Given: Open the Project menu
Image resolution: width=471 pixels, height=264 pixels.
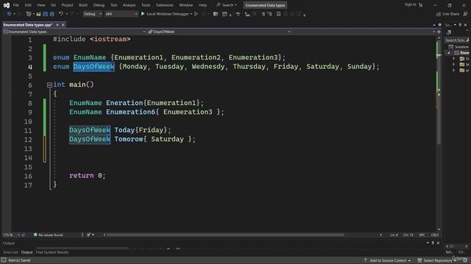Looking at the screenshot, I should pos(67,5).
